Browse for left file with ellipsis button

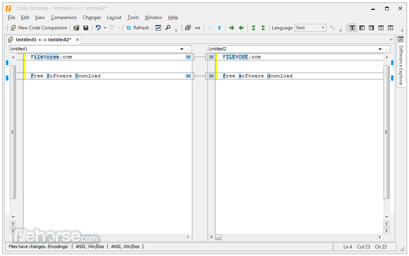[x=188, y=49]
